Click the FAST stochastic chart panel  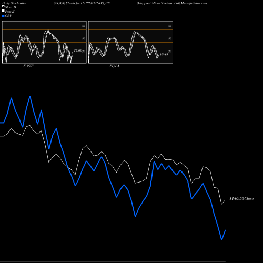tap(44, 42)
